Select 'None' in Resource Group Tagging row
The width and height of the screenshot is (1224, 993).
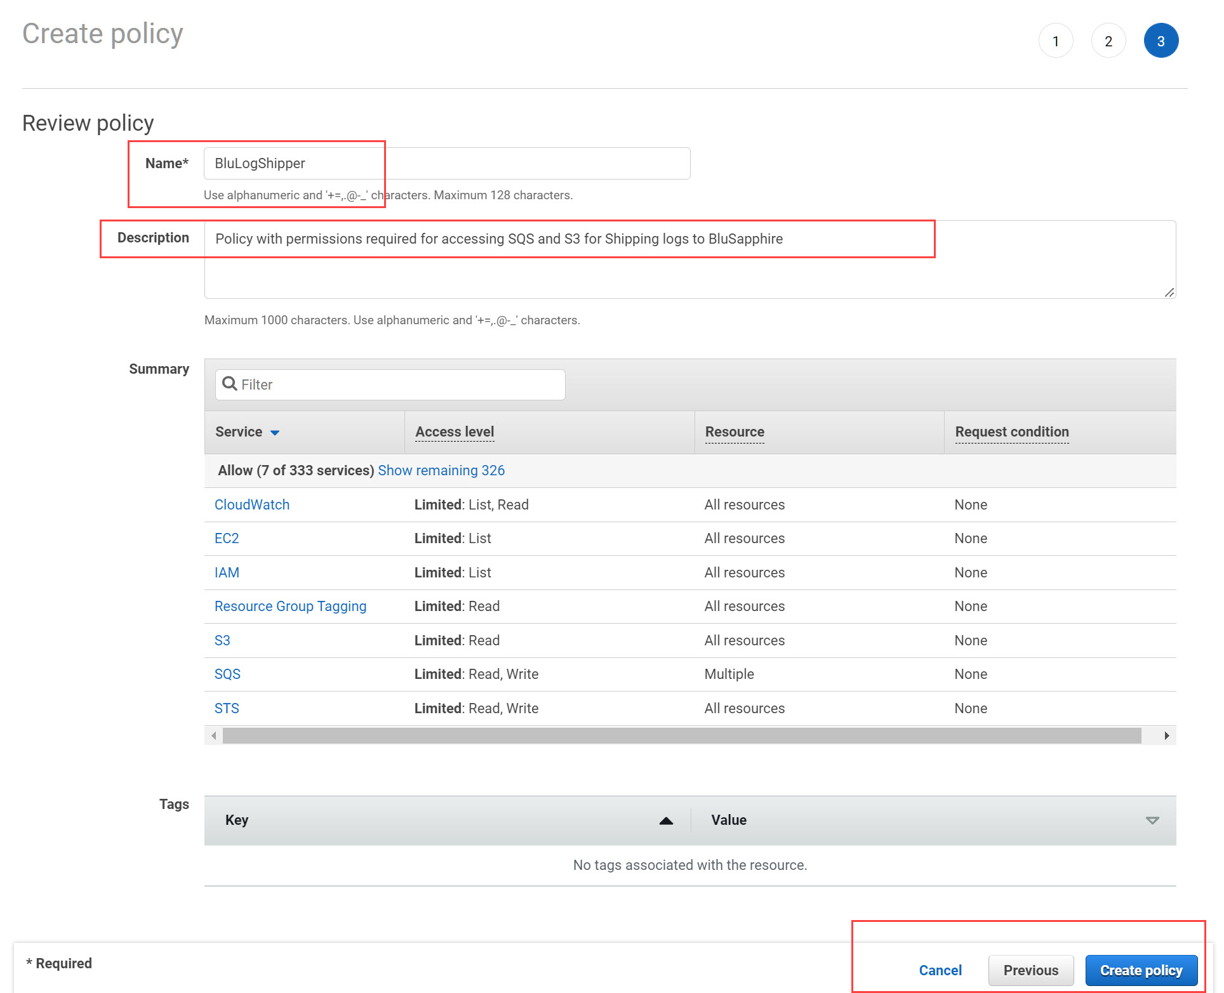pos(971,606)
